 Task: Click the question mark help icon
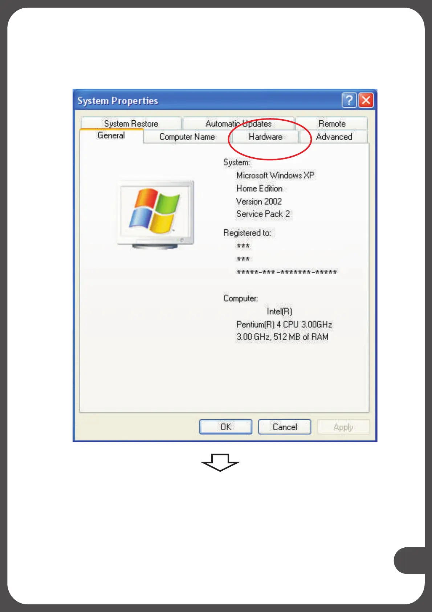349,100
